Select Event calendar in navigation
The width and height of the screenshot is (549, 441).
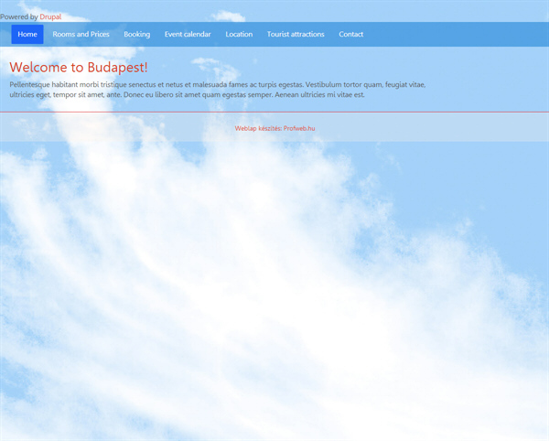point(188,34)
